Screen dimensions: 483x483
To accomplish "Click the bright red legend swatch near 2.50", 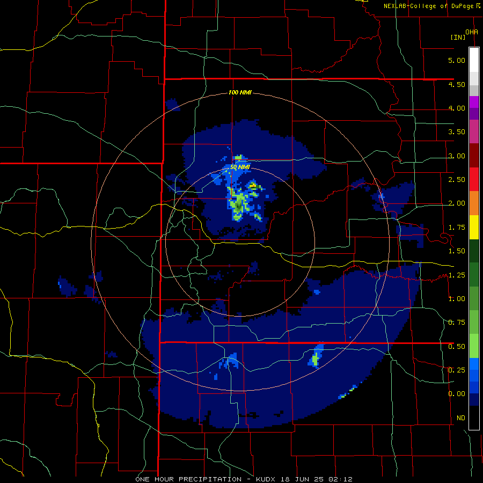I will [x=474, y=179].
